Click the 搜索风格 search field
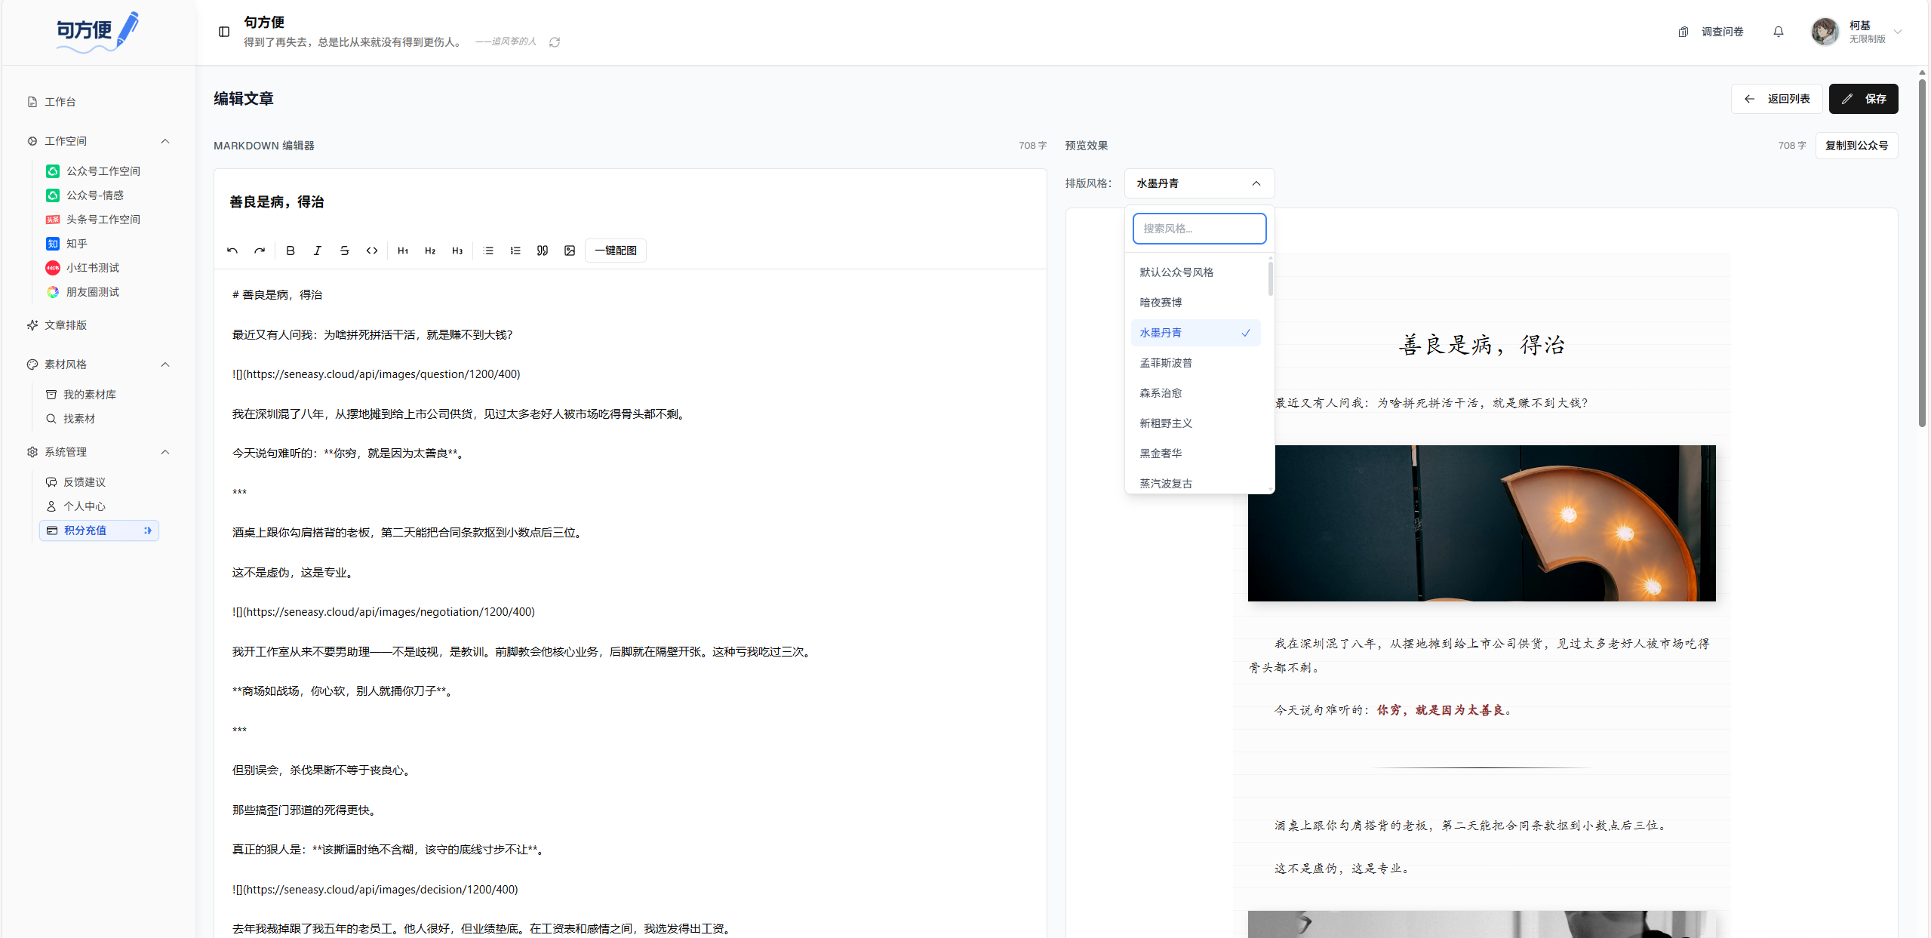Image resolution: width=1931 pixels, height=938 pixels. 1199,228
